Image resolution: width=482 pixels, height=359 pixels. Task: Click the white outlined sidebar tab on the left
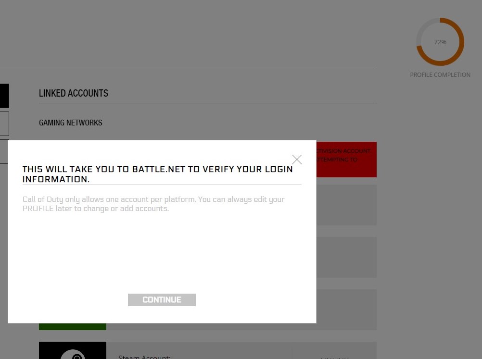[x=4, y=124]
